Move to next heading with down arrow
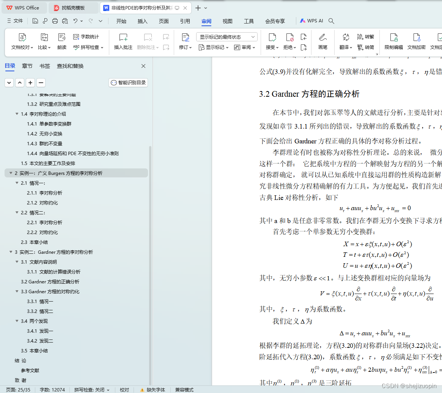Image resolution: width=442 pixels, height=393 pixels. click(x=9, y=83)
